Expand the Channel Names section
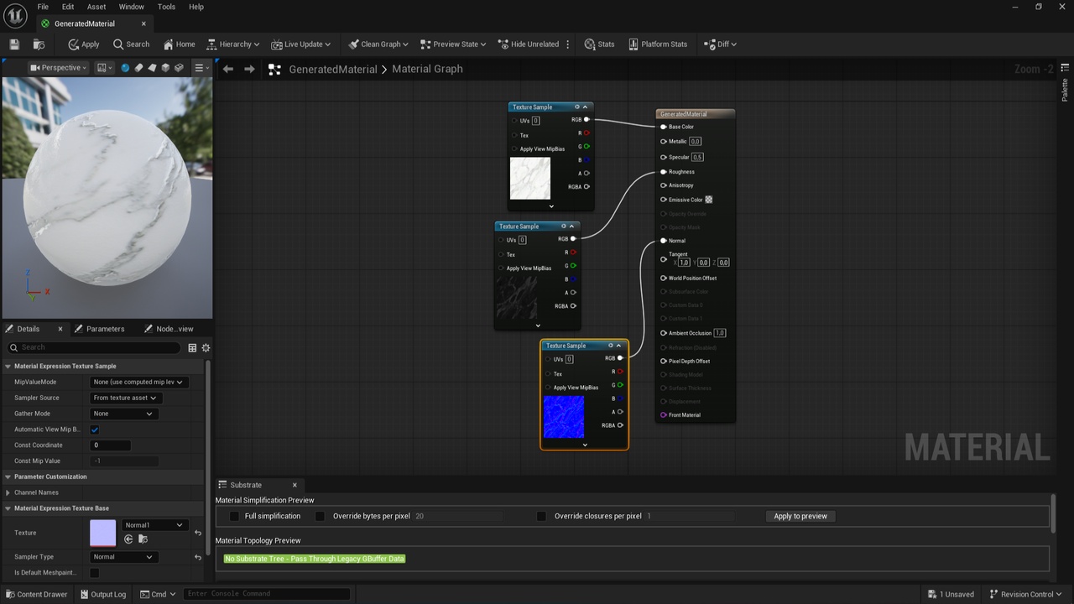The width and height of the screenshot is (1074, 604). [x=8, y=492]
